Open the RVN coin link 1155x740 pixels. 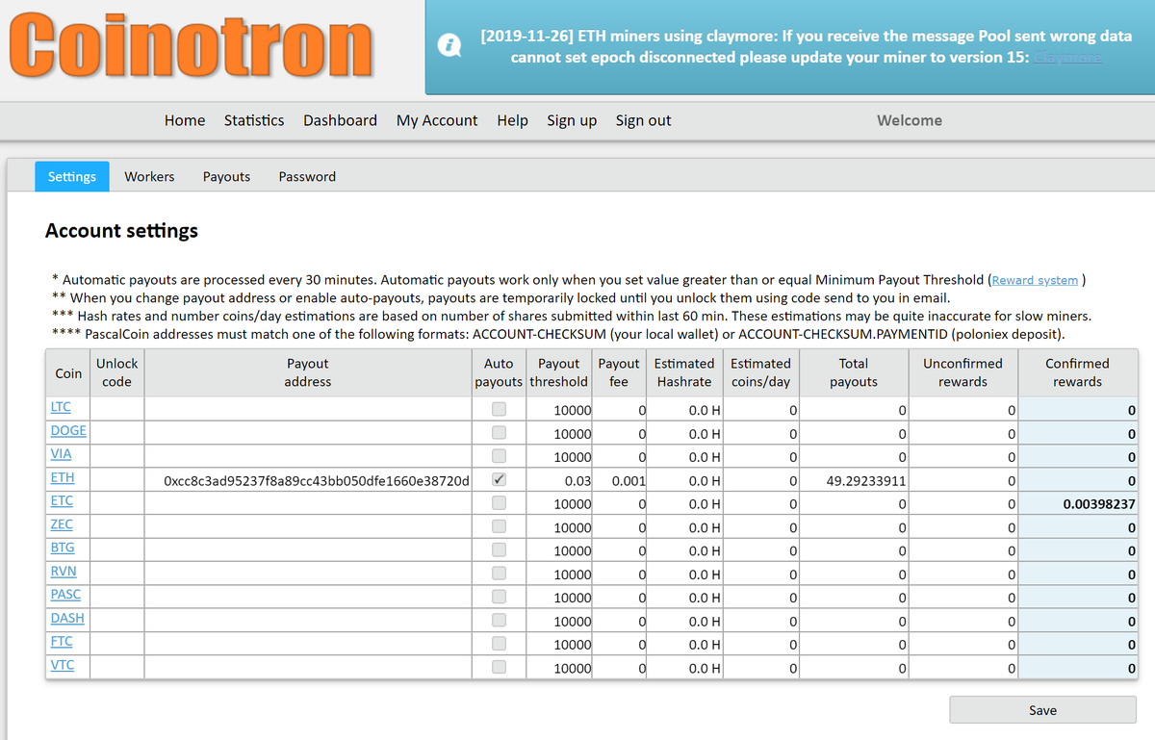point(63,571)
